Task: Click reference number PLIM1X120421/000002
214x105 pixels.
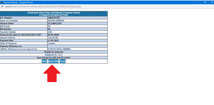Action: [x=59, y=49]
